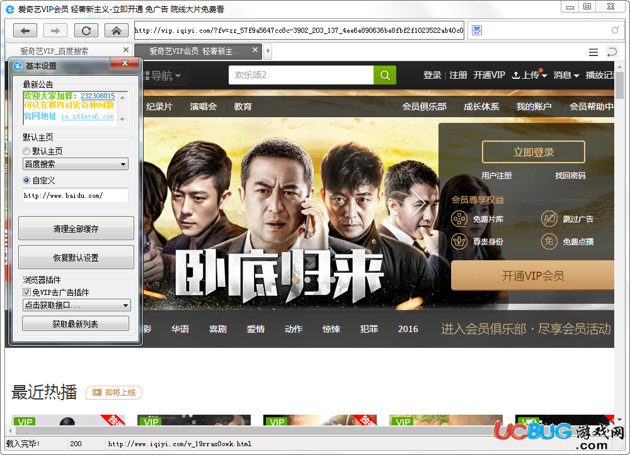Open the 纪录片 category
The width and height of the screenshot is (630, 455).
coord(159,107)
